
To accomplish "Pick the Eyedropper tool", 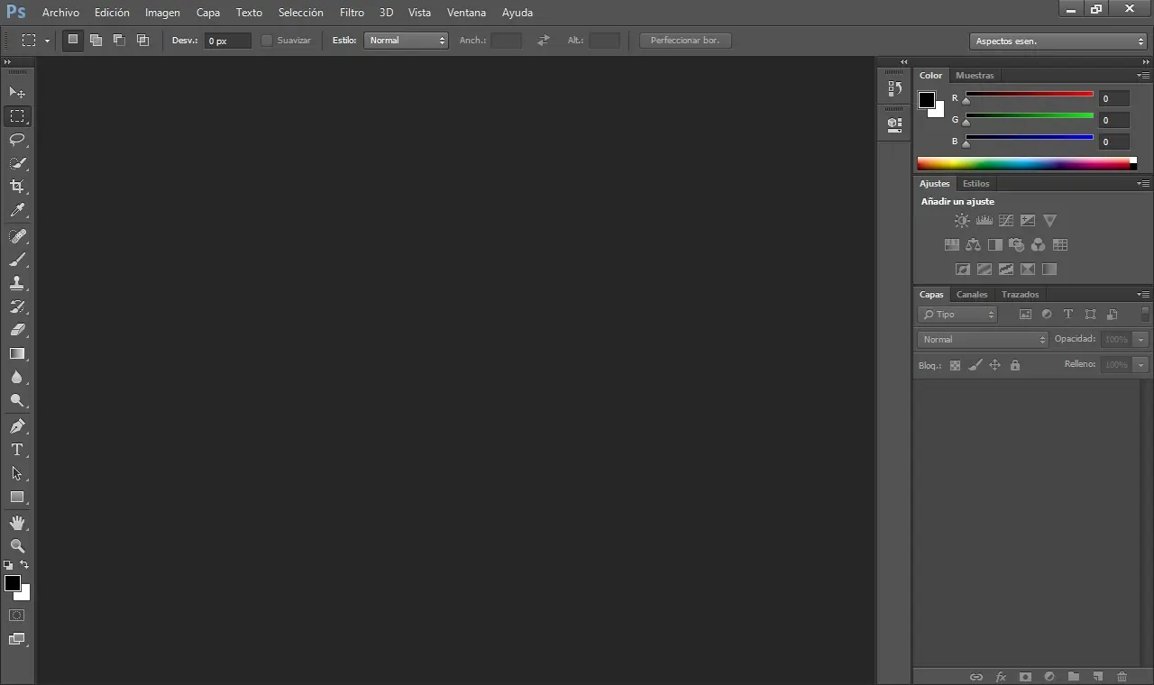I will [x=16, y=211].
